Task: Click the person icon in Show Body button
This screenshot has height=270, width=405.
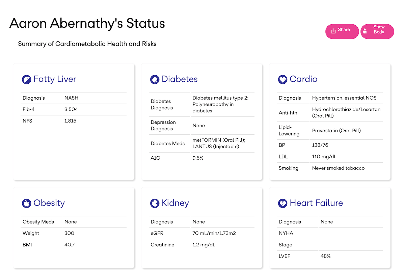Action: (x=365, y=31)
